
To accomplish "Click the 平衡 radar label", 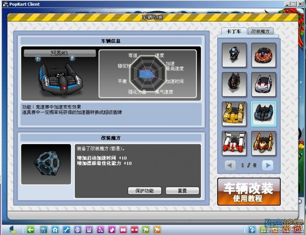I will [122, 81].
